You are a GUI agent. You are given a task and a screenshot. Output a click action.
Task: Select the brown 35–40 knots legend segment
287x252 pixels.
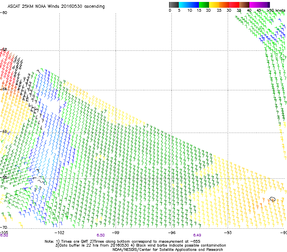[244, 5]
